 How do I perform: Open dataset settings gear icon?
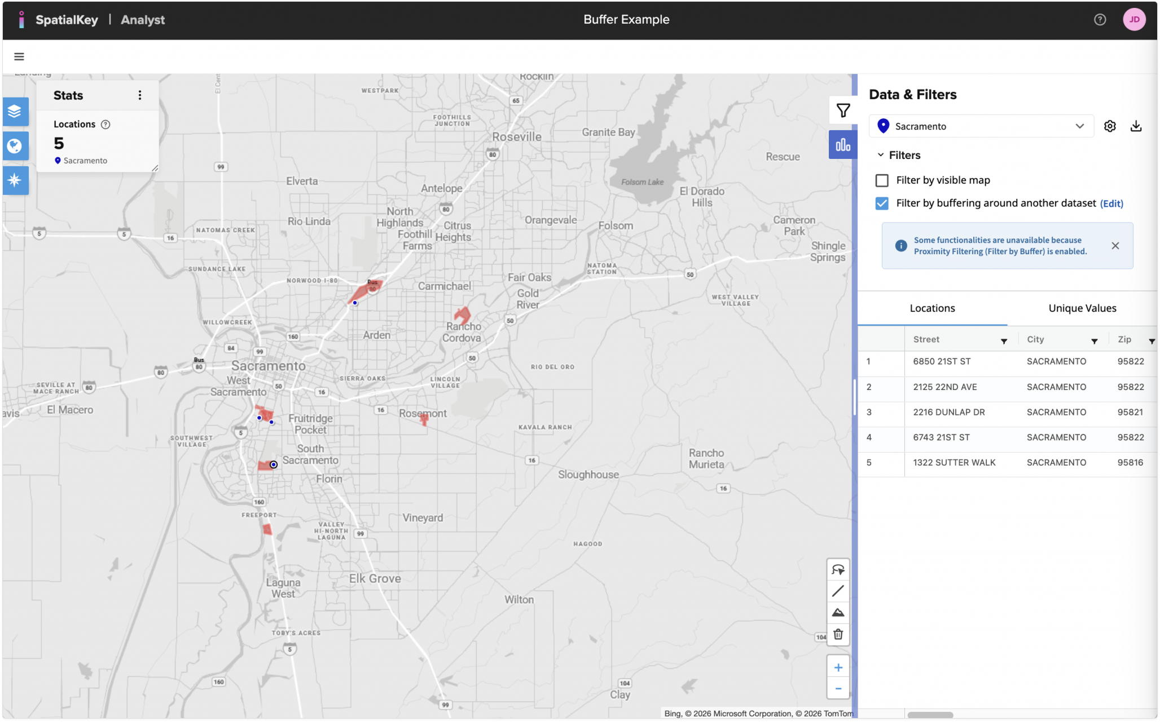click(1109, 126)
